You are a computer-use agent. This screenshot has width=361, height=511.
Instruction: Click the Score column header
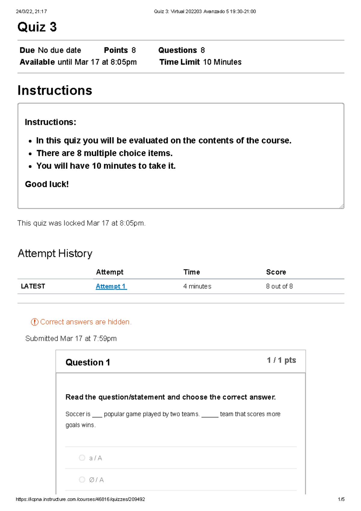[x=276, y=272]
